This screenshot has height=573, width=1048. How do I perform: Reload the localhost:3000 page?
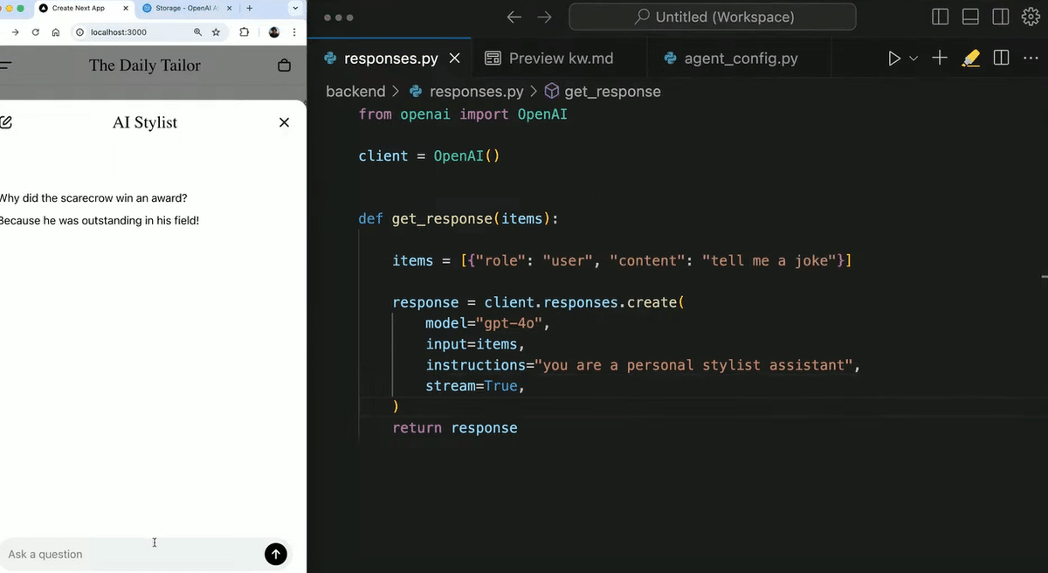35,31
